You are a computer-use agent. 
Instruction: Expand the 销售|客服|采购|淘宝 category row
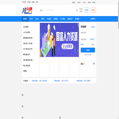coord(30,38)
